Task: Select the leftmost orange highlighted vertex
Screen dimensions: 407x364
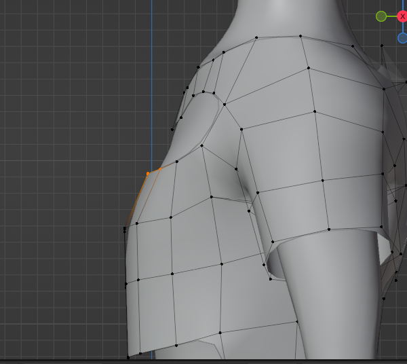Action: 148,174
